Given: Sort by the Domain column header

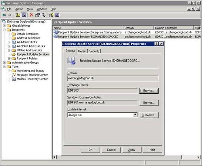Looking at the screenshot, I should (138, 28).
